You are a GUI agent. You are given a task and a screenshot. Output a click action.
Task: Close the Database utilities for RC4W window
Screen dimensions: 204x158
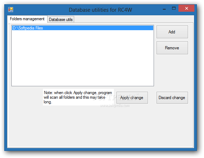point(186,8)
